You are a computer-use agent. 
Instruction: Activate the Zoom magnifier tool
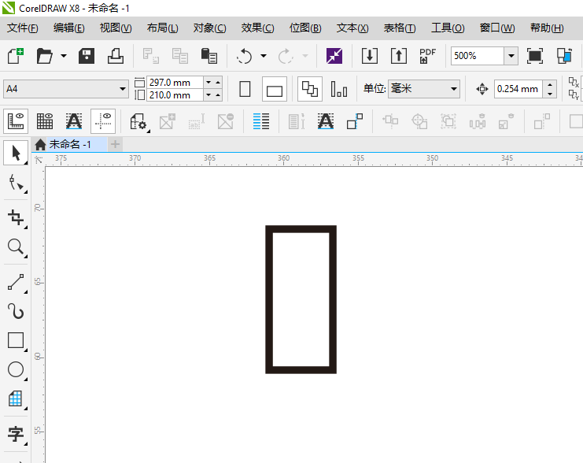tap(15, 247)
